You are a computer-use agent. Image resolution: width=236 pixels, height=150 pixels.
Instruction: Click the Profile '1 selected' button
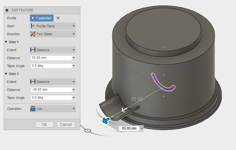[42, 18]
